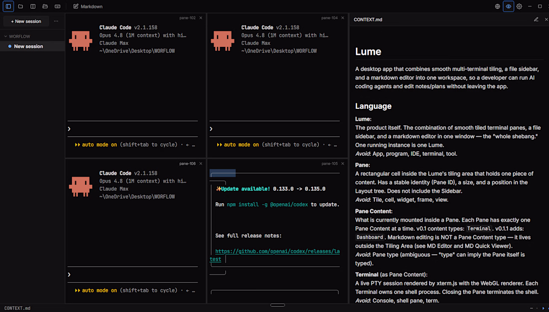Click the open-folder icon in the toolbar
The height and width of the screenshot is (312, 549).
point(45,6)
